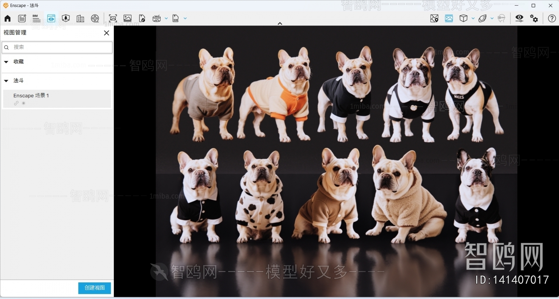The image size is (559, 299).
Task: Maximize the Enscape window
Action: coord(533,6)
